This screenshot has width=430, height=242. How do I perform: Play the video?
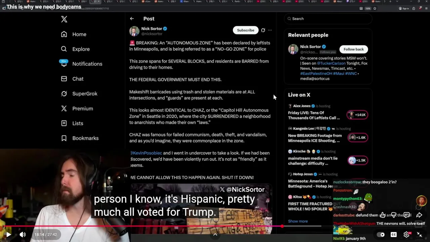pyautogui.click(x=8, y=235)
